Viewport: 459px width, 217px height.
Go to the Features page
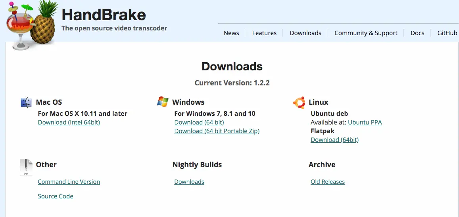coord(264,33)
